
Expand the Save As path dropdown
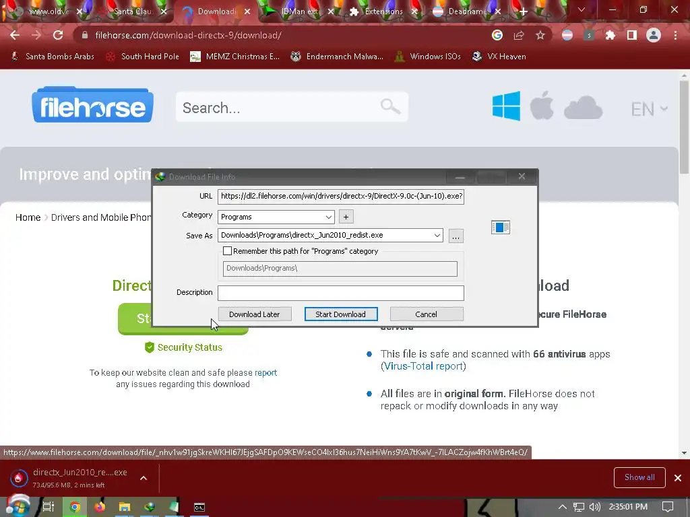(x=437, y=235)
